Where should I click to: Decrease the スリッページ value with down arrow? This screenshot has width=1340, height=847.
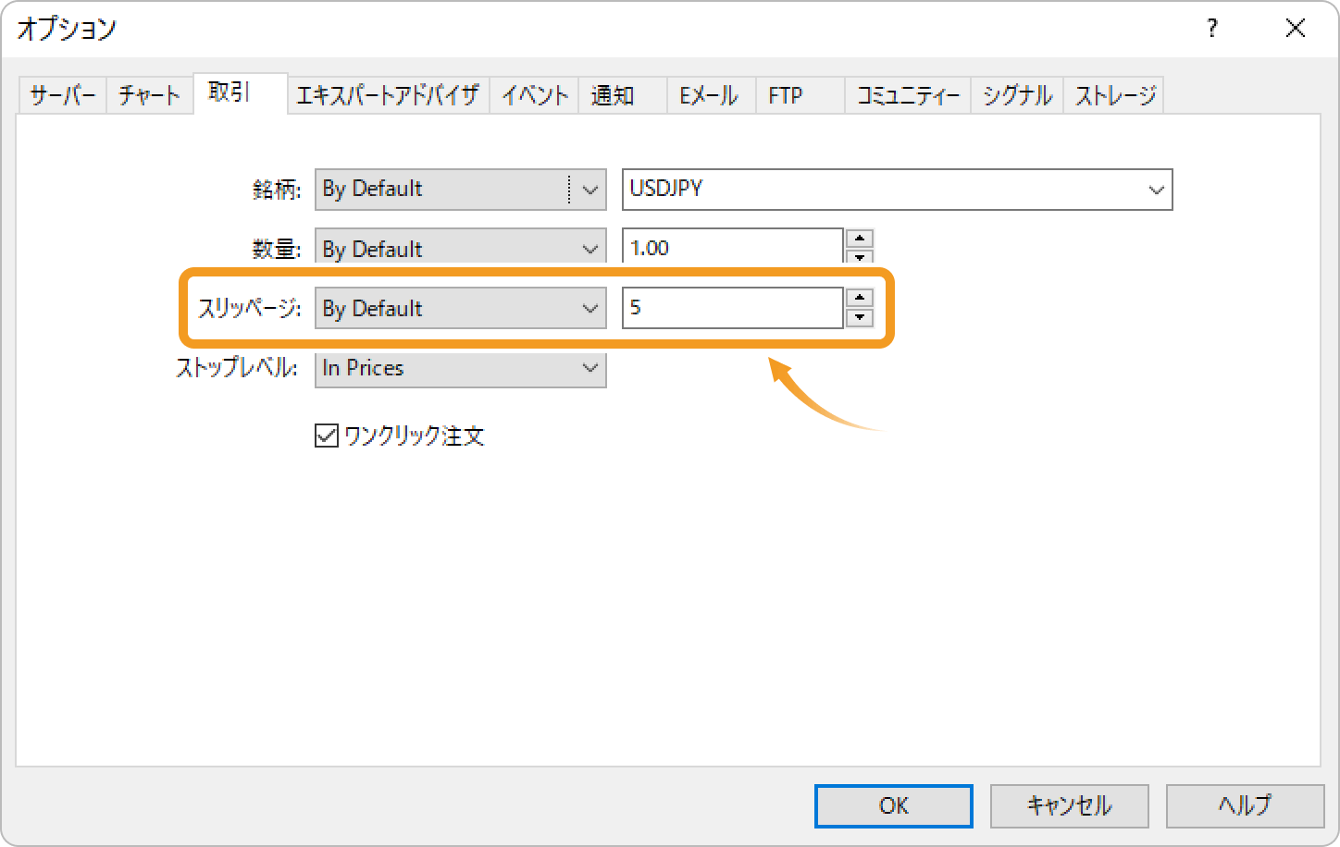click(x=860, y=318)
